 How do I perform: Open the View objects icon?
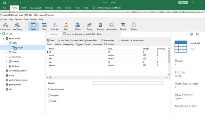point(44,26)
